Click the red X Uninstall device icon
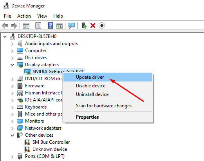Viewport: 204px width, 161px height. pos(93,25)
